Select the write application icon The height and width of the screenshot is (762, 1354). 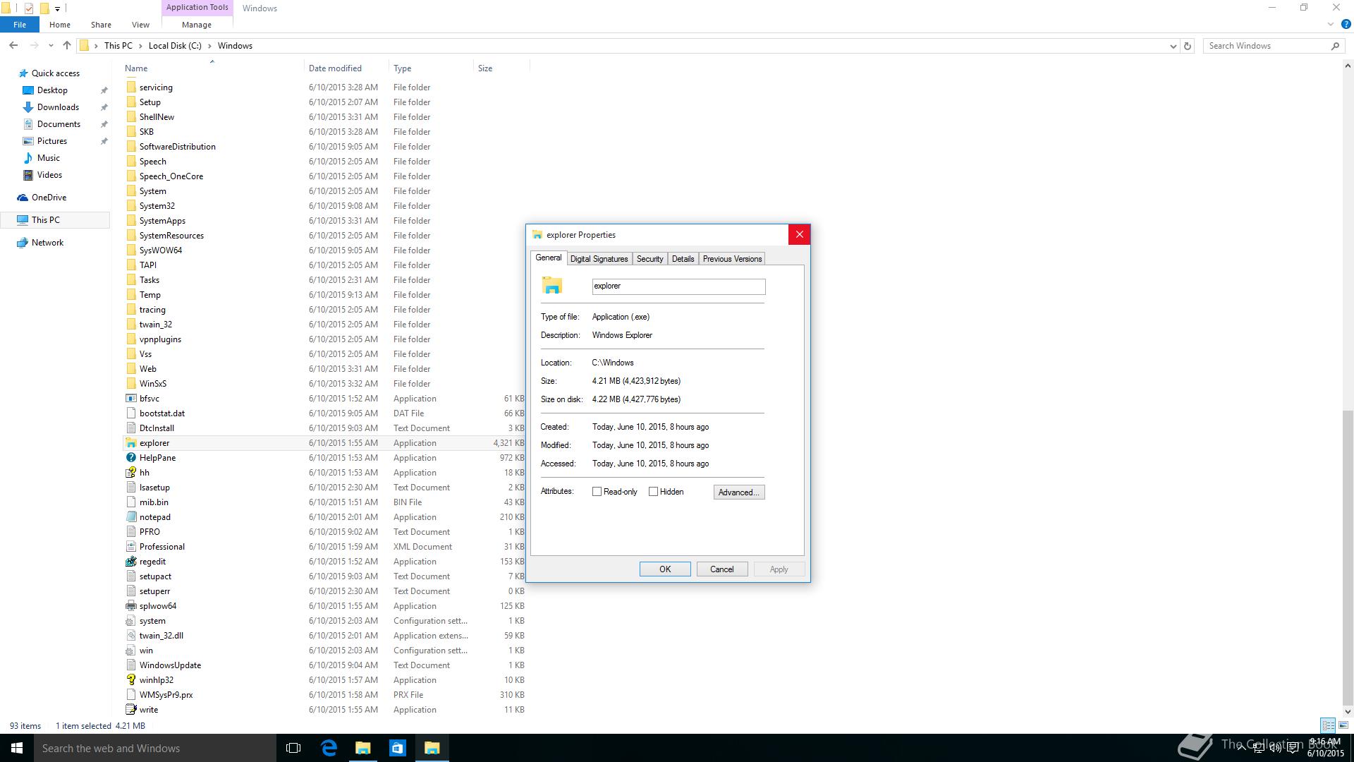click(x=130, y=710)
